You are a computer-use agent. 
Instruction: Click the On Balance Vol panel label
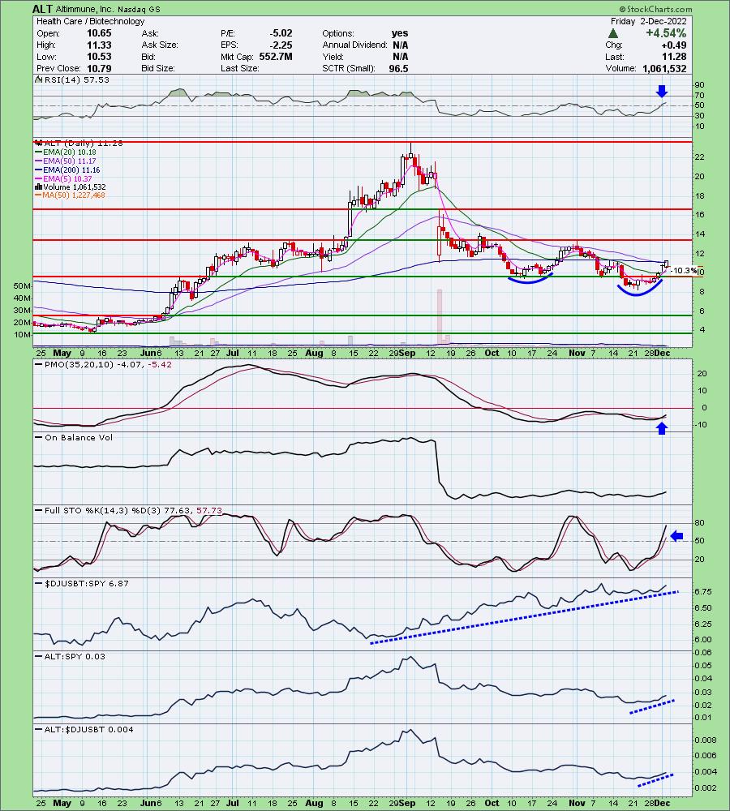click(x=78, y=438)
